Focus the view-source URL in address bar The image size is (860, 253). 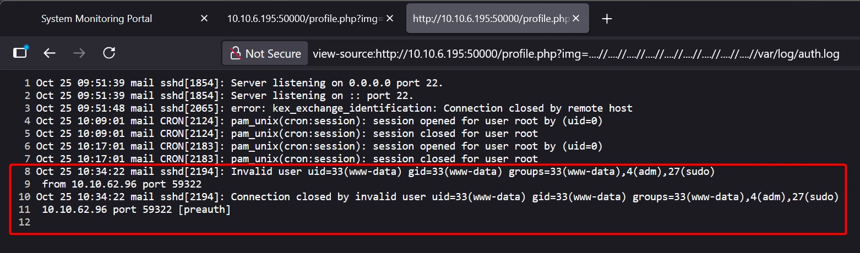(575, 54)
